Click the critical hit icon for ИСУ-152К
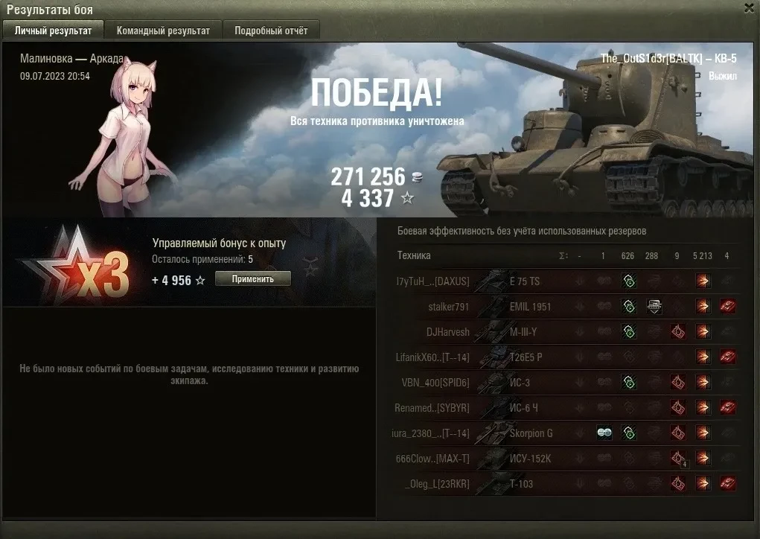 click(x=678, y=458)
